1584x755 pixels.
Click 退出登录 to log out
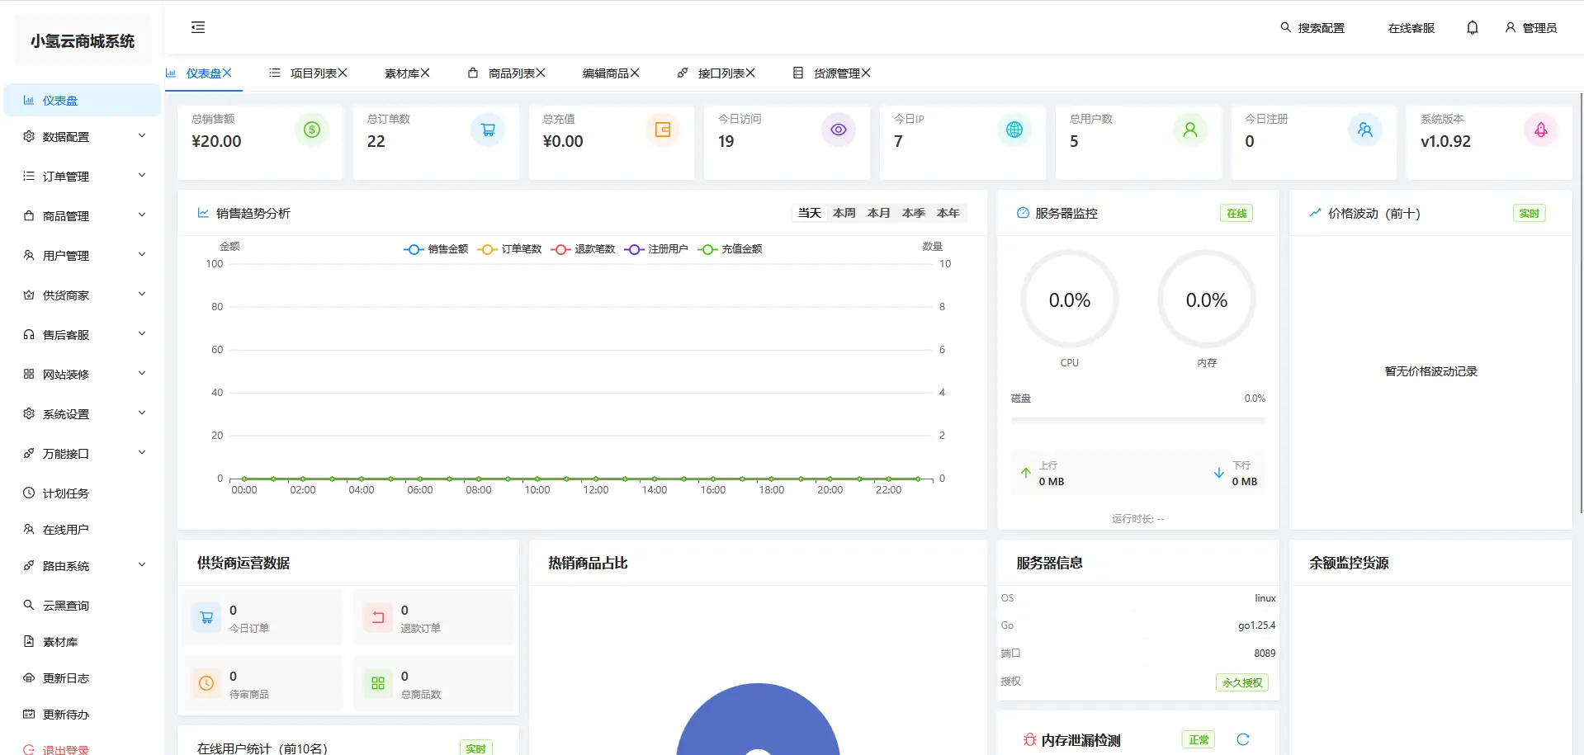62,749
